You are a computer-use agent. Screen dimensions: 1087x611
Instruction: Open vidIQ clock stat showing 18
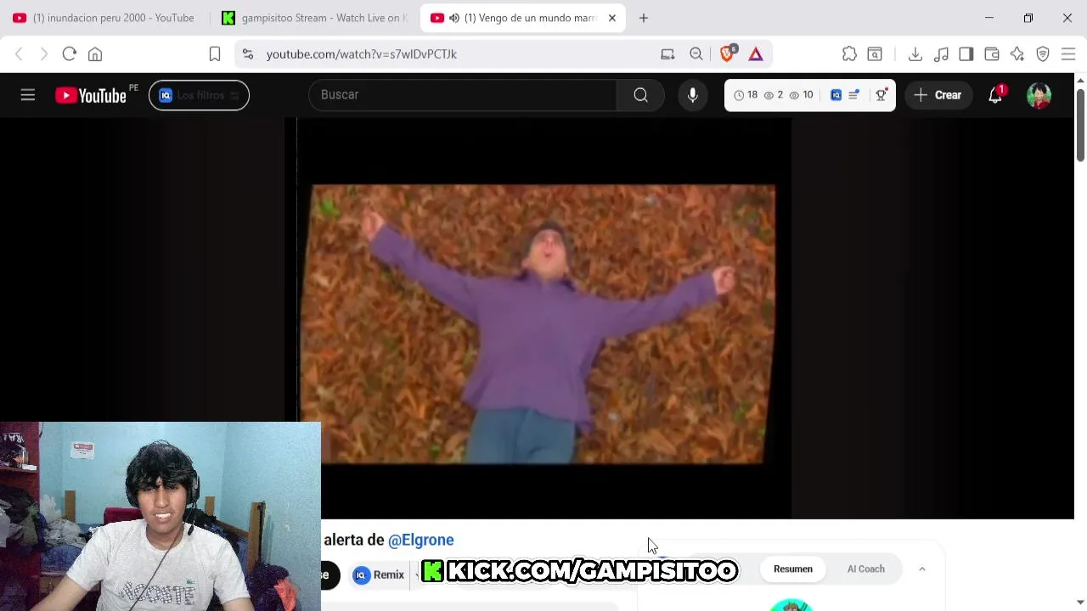[746, 95]
